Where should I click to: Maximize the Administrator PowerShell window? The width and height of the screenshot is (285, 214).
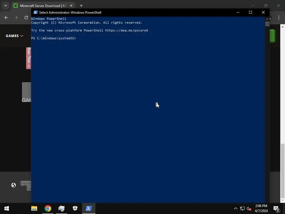click(250, 12)
